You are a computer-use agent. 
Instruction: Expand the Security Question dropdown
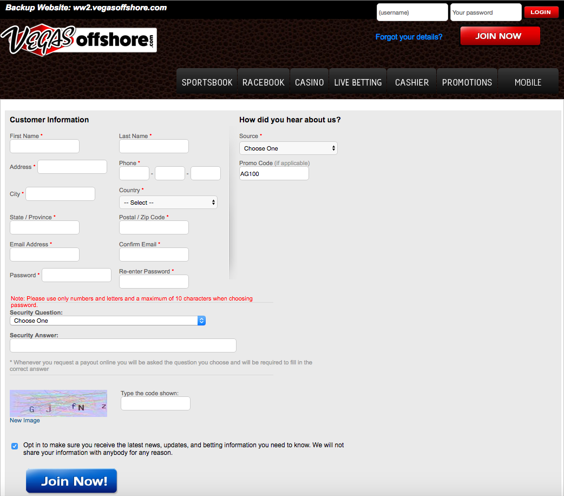click(x=108, y=321)
